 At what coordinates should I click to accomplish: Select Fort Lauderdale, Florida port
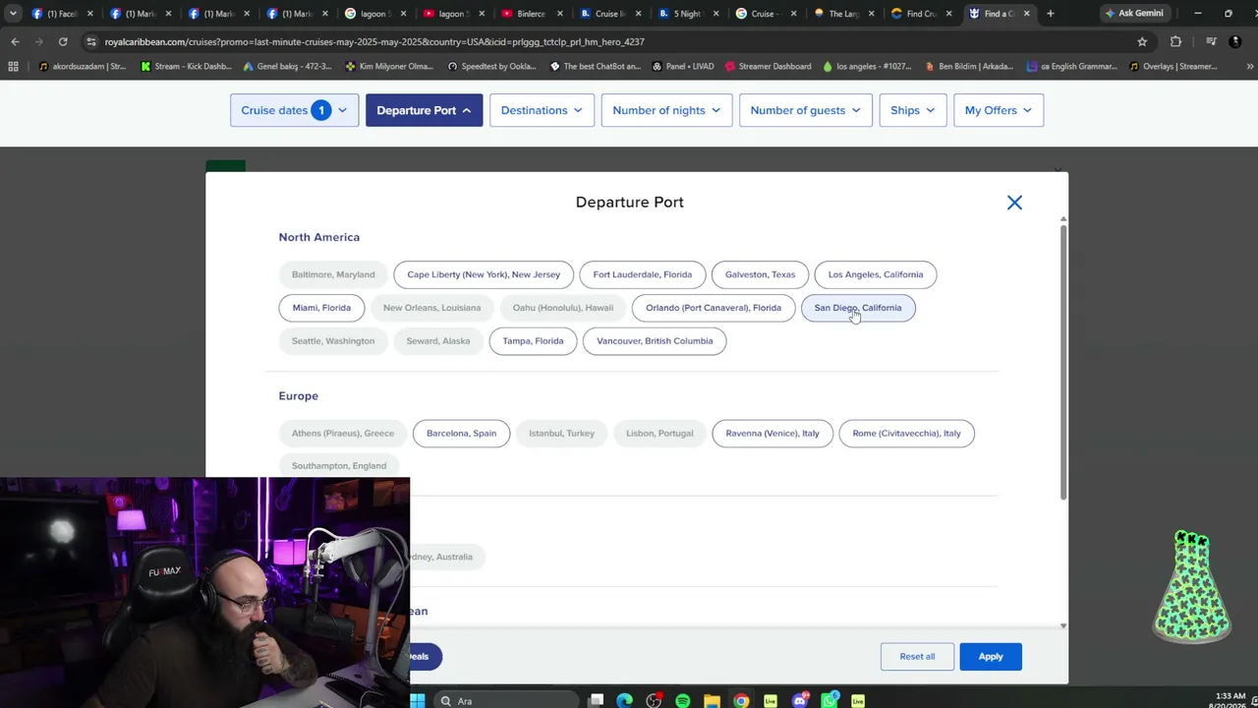642,274
